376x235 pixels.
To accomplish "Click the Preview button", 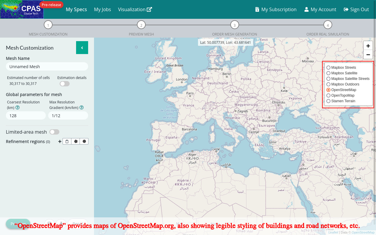I will [18, 224].
